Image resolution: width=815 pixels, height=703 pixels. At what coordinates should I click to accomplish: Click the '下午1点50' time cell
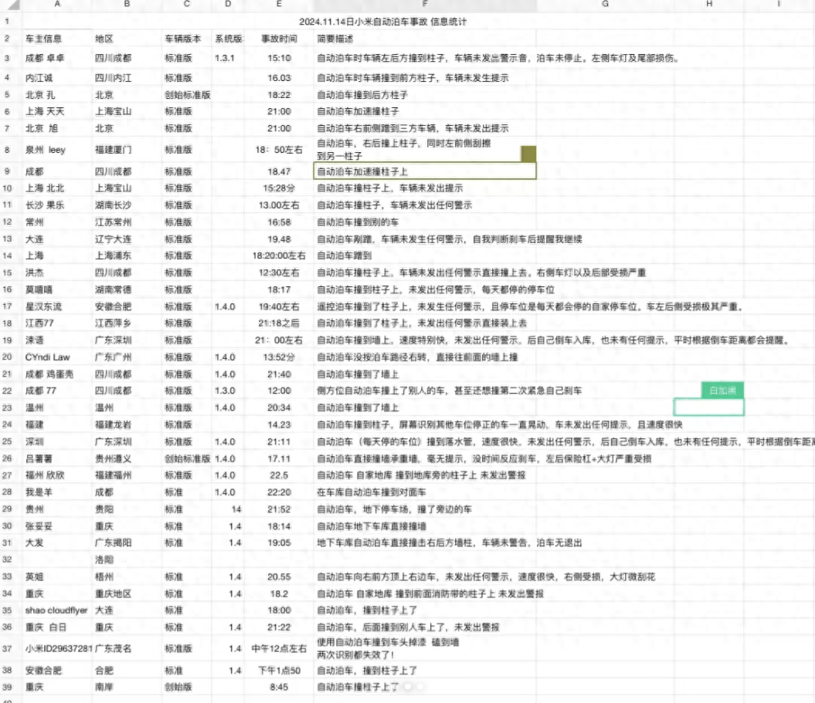tap(279, 671)
